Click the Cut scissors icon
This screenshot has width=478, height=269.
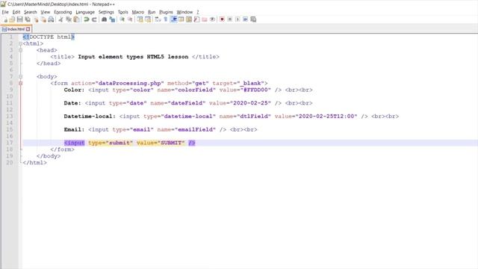(x=61, y=19)
